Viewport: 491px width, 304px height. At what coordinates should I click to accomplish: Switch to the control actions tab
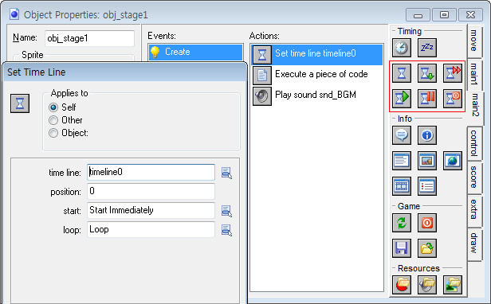(473, 143)
